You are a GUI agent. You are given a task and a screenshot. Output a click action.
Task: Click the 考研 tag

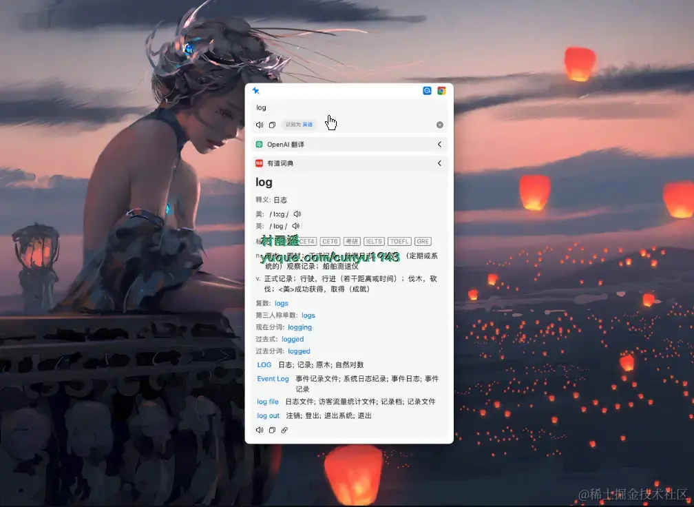(352, 241)
